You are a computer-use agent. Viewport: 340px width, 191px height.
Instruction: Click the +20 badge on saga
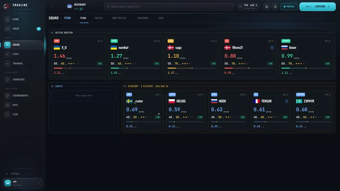coord(213,64)
